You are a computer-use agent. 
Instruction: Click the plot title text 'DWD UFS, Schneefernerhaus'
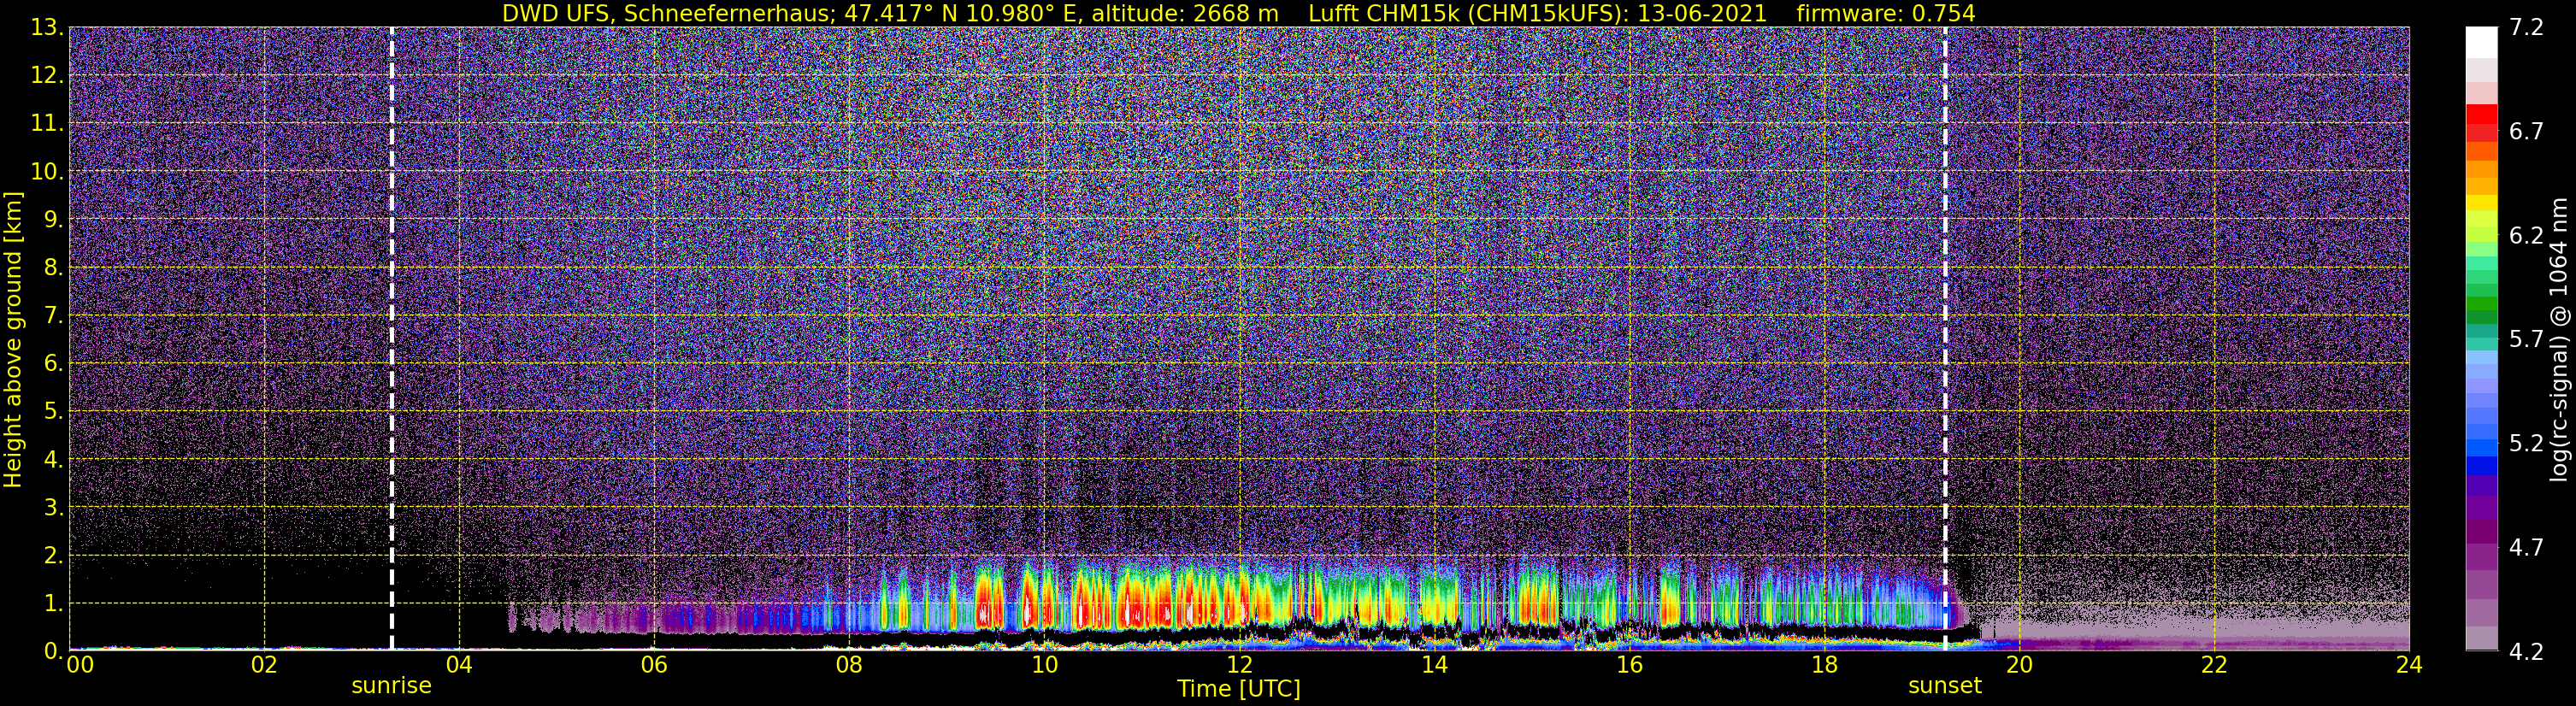(x=668, y=13)
